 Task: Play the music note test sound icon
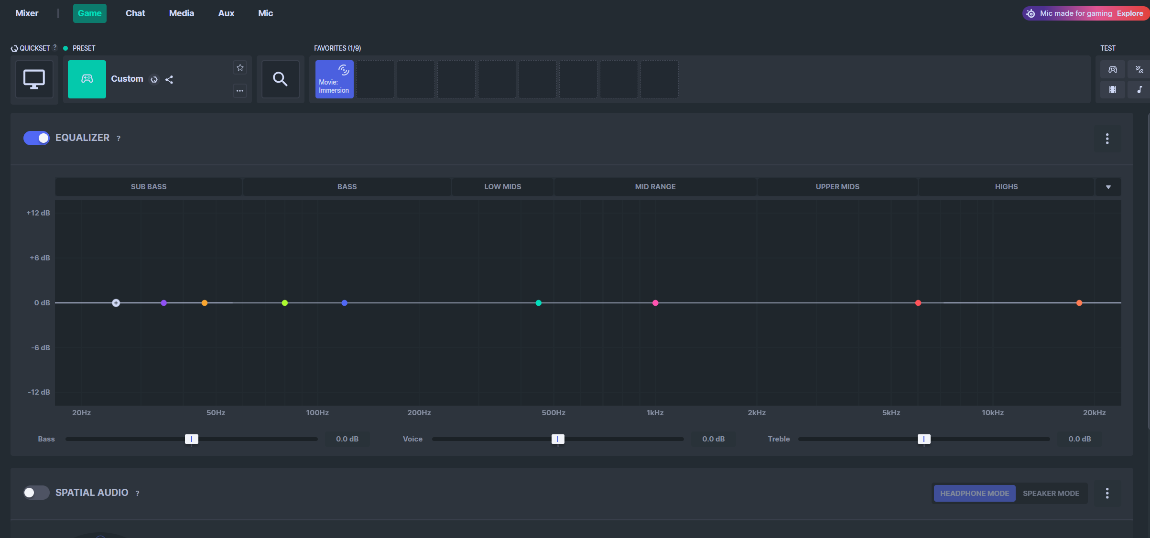(1139, 89)
